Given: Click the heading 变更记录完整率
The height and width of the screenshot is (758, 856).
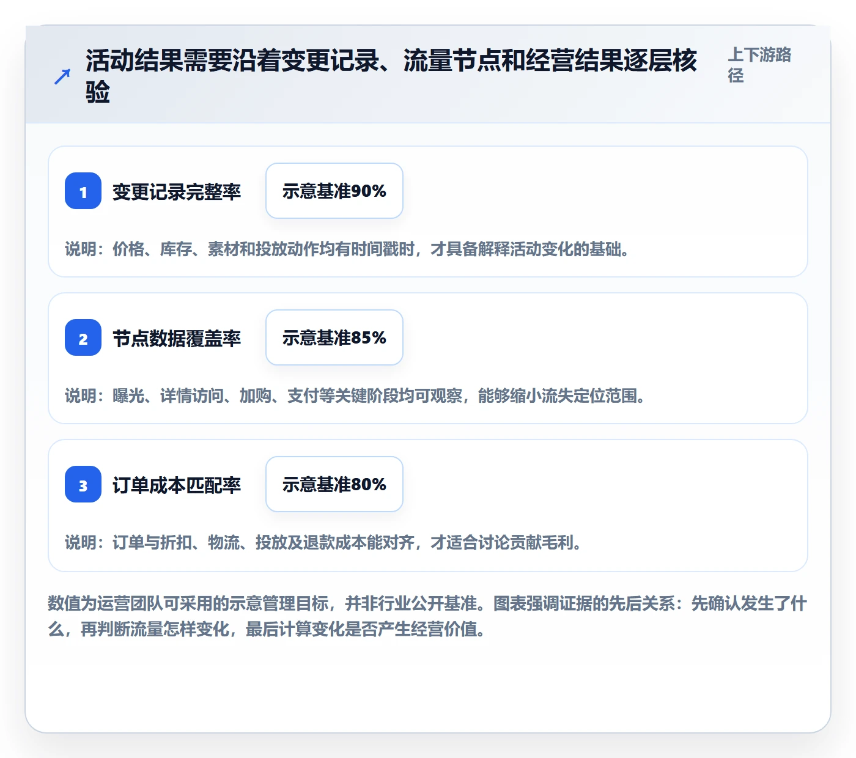Looking at the screenshot, I should coord(177,192).
